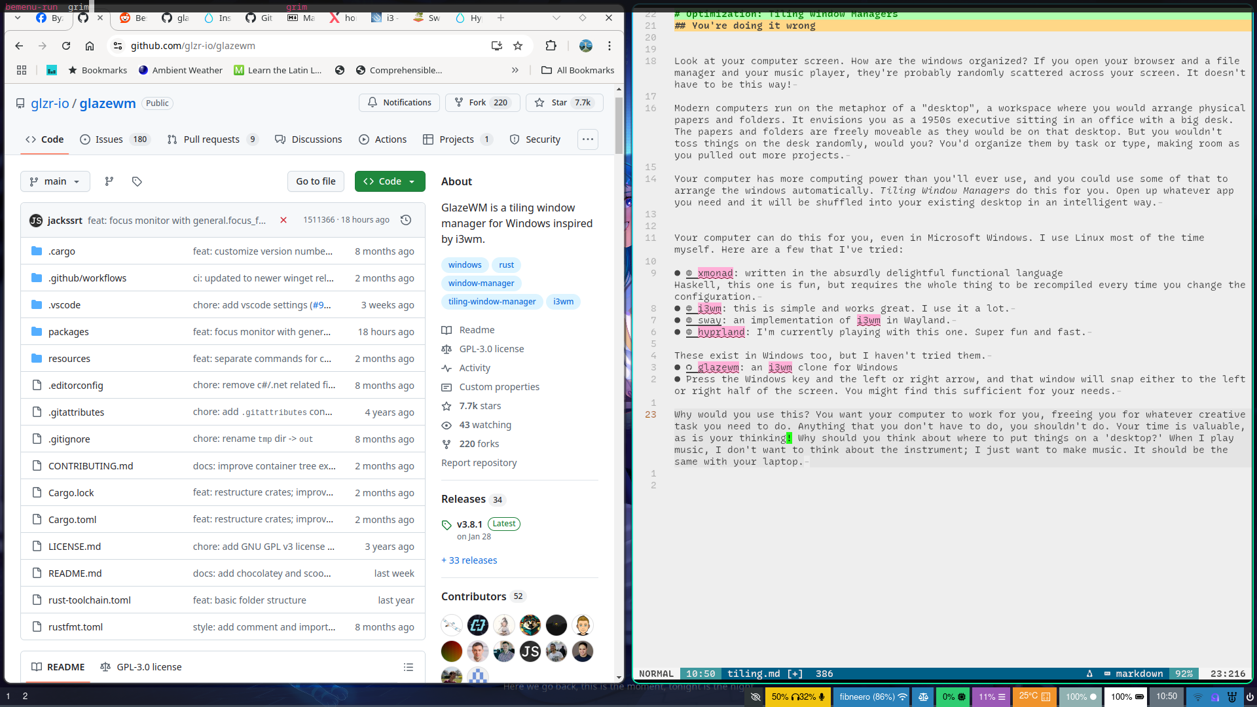
Task: Click the scales icon in the status bar
Action: click(923, 697)
